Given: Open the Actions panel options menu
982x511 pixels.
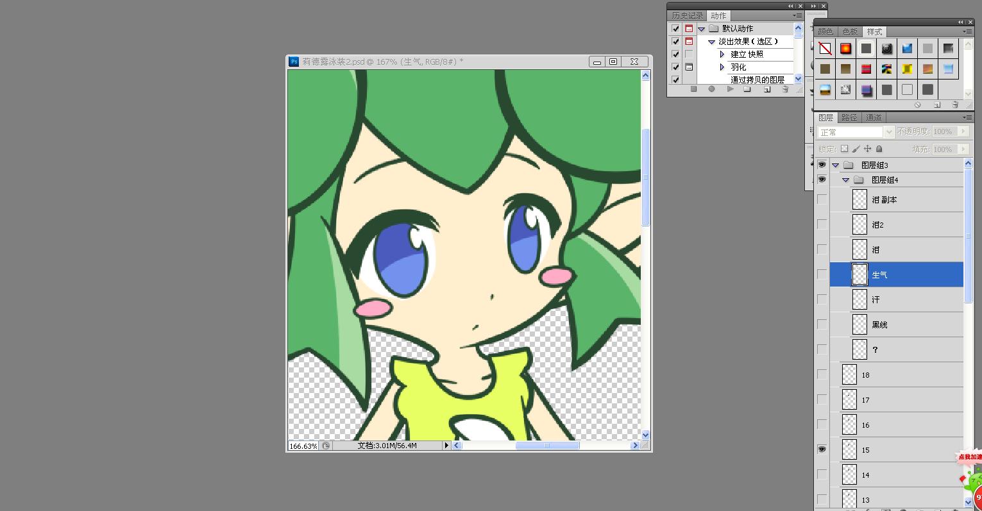Looking at the screenshot, I should tap(797, 15).
